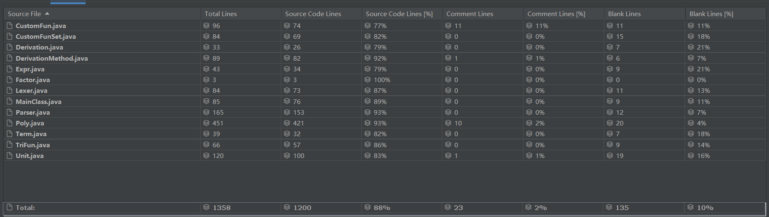Viewport: 769px width, 217px height.
Task: Select the MainClass.java file entry
Action: [x=38, y=101]
